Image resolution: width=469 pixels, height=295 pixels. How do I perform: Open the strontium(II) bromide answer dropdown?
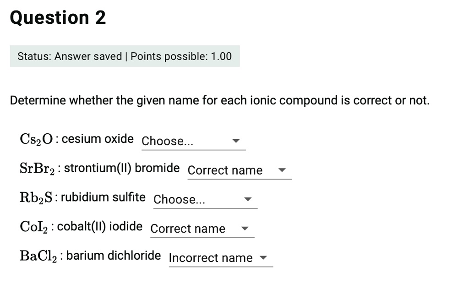[x=238, y=170]
